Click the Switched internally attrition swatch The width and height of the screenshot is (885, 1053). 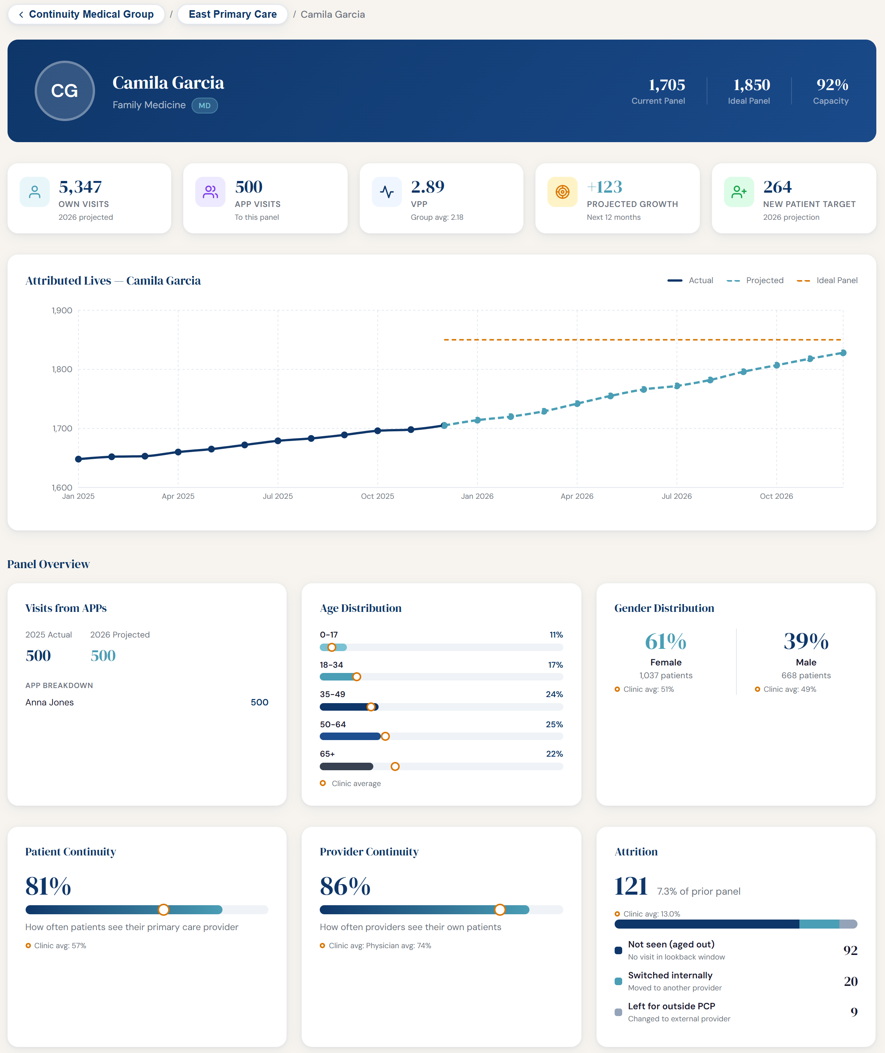618,981
